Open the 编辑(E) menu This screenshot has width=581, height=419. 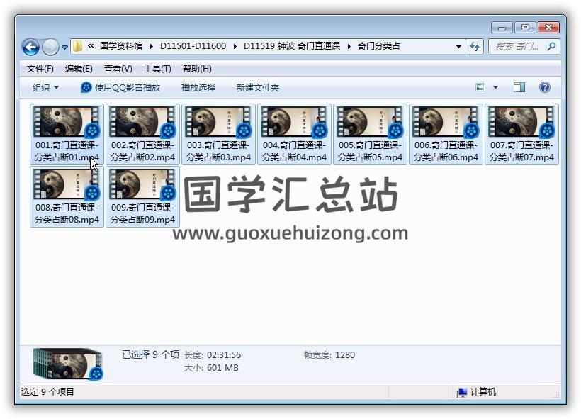coord(79,69)
